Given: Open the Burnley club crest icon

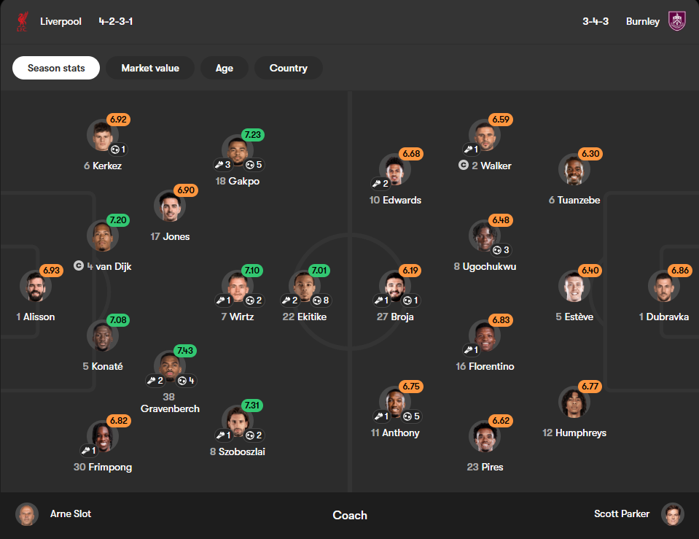Looking at the screenshot, I should coord(676,21).
